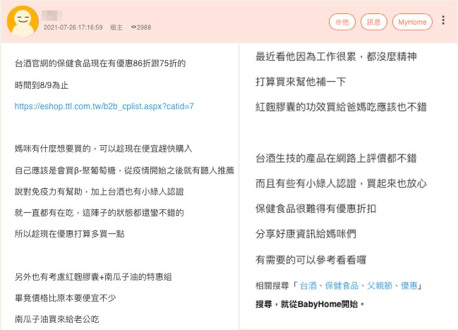Image resolution: width=458 pixels, height=330 pixels.
Task: Click the post timestamp 2021-07-26 17:16:59
Action: click(x=73, y=27)
